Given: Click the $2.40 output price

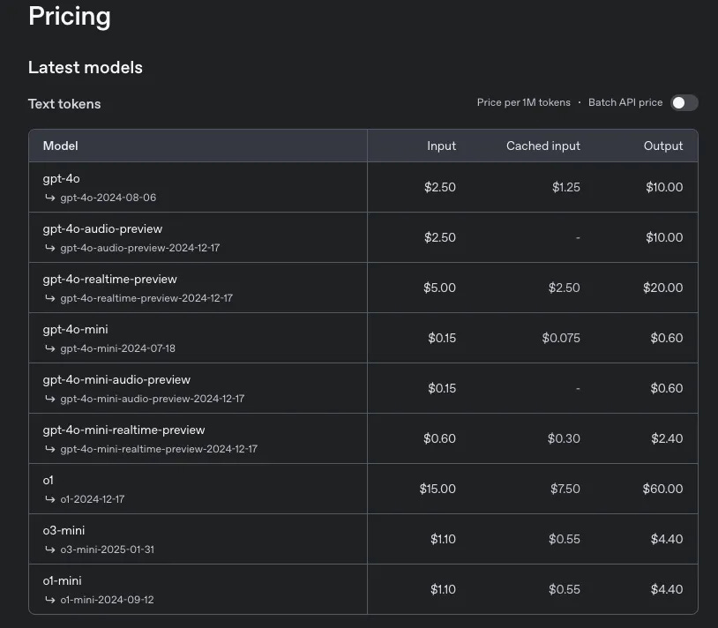Looking at the screenshot, I should (x=667, y=438).
